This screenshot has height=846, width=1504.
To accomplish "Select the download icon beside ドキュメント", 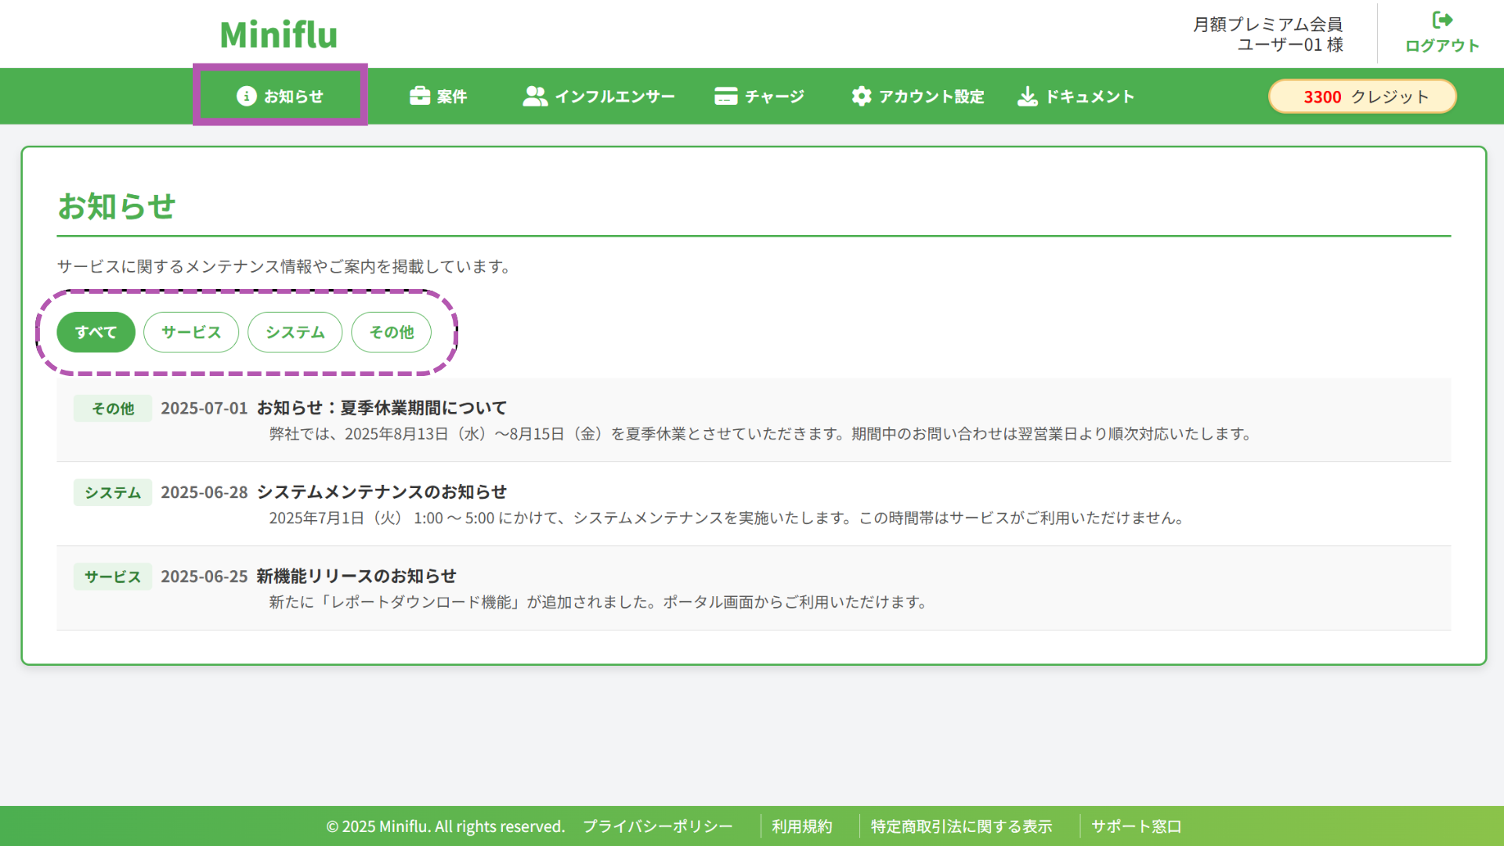I will click(1027, 96).
